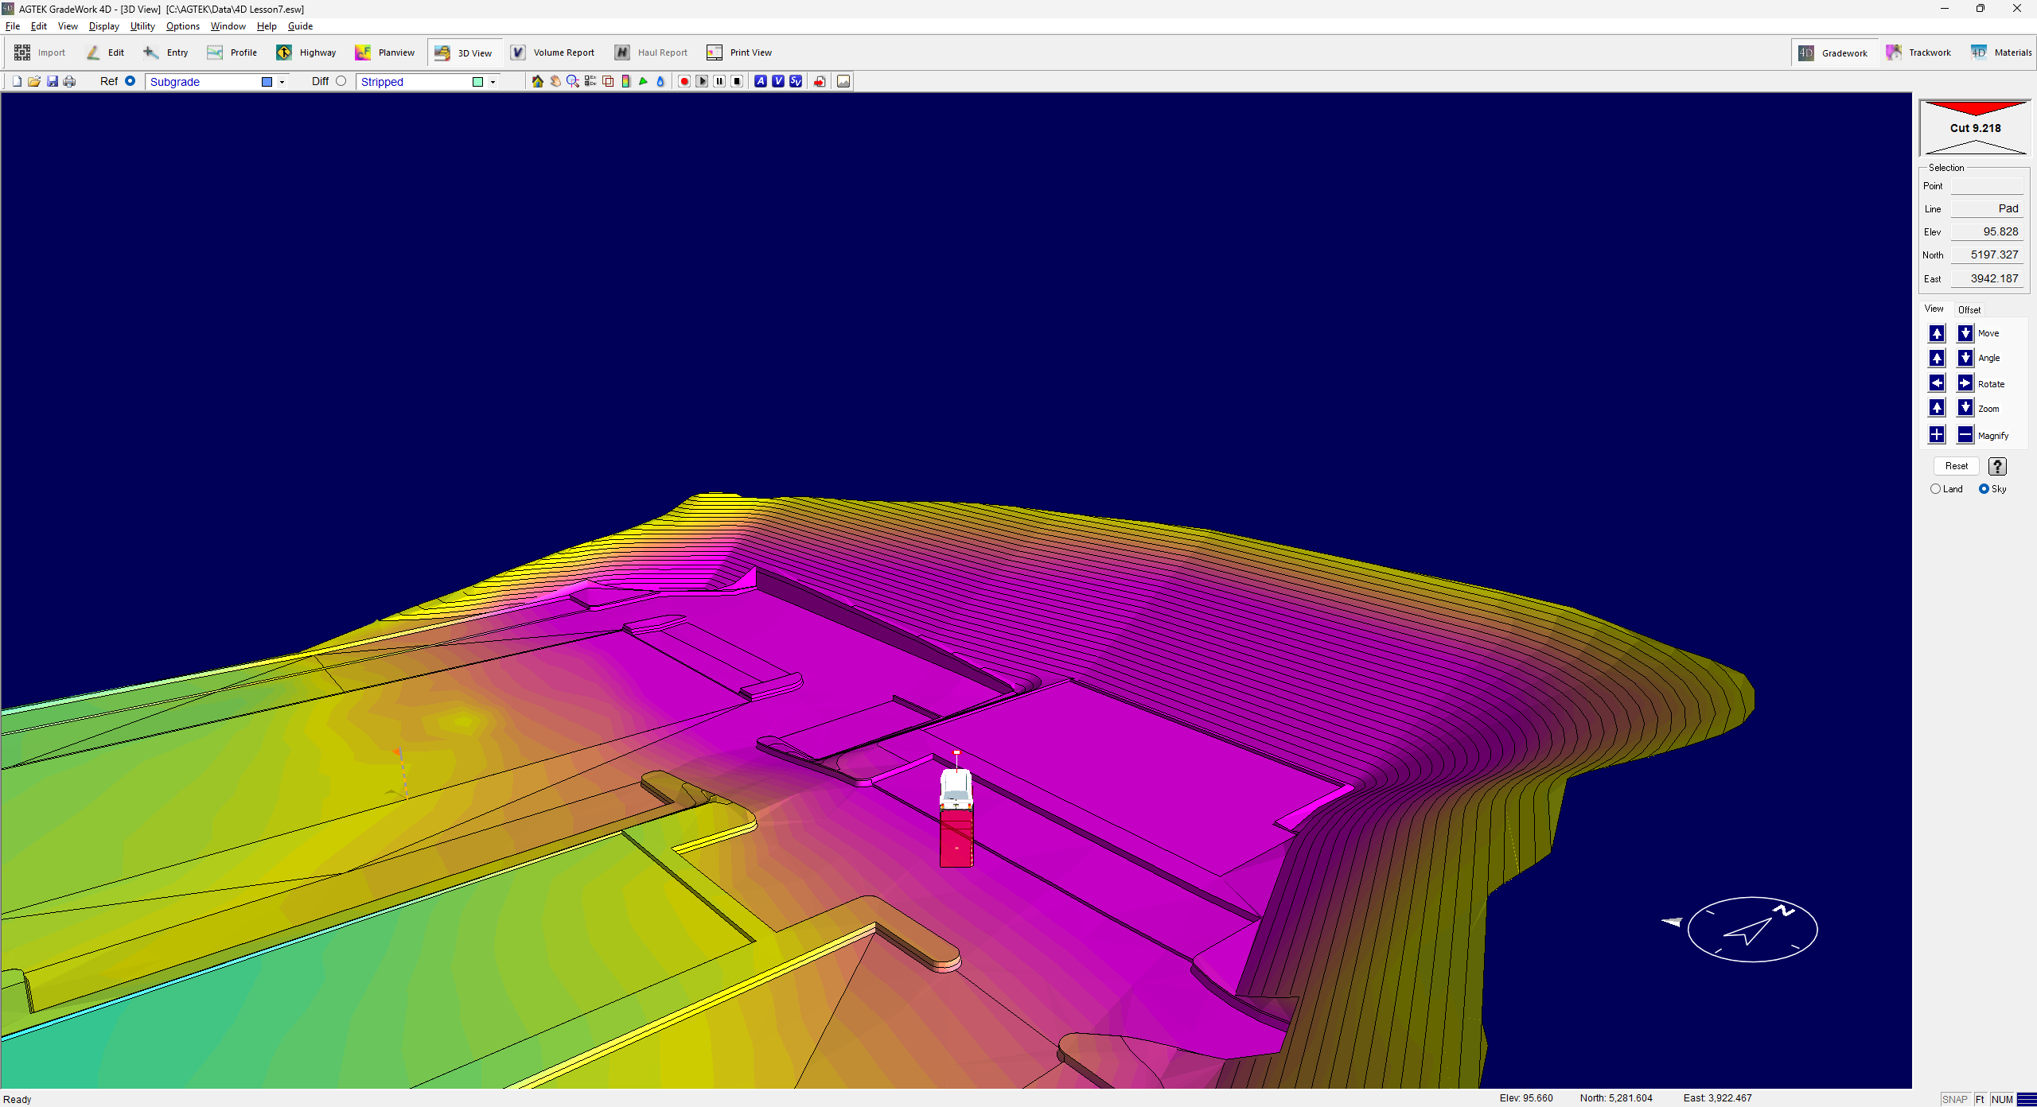Screen dimensions: 2037x1107
Task: Click the water drop icon
Action: (660, 81)
